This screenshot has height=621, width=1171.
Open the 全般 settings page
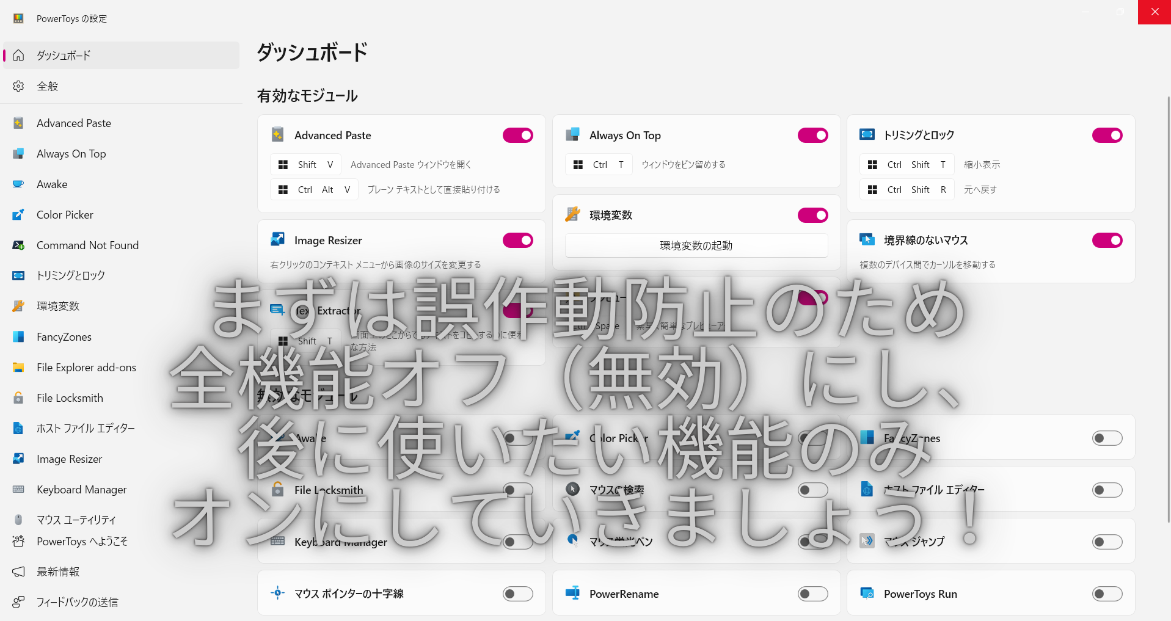(x=121, y=86)
